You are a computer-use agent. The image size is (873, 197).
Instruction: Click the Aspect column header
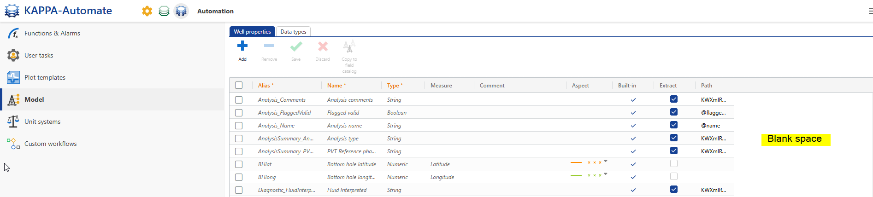[x=580, y=85]
